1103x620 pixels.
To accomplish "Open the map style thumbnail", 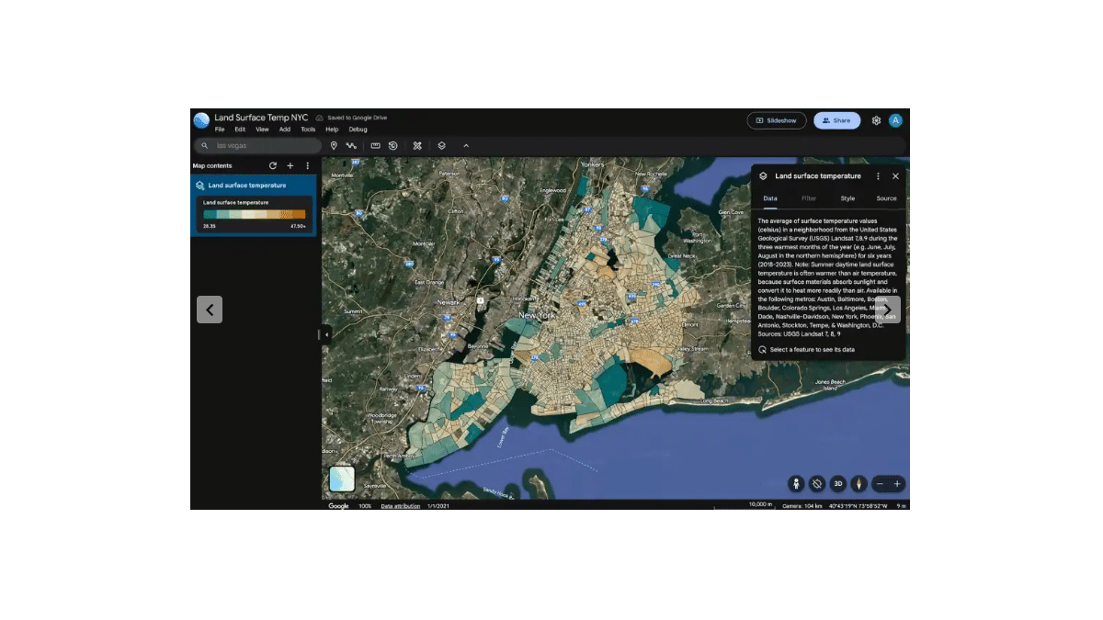I will (x=342, y=479).
